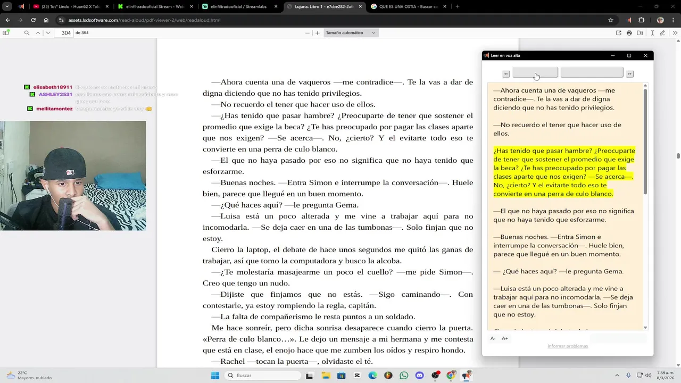
Task: Open the find-in-document search icon
Action: coord(27,33)
